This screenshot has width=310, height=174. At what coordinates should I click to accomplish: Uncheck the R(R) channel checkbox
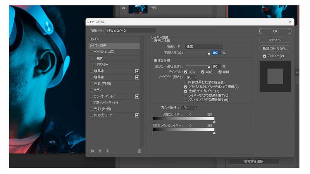(x=186, y=72)
